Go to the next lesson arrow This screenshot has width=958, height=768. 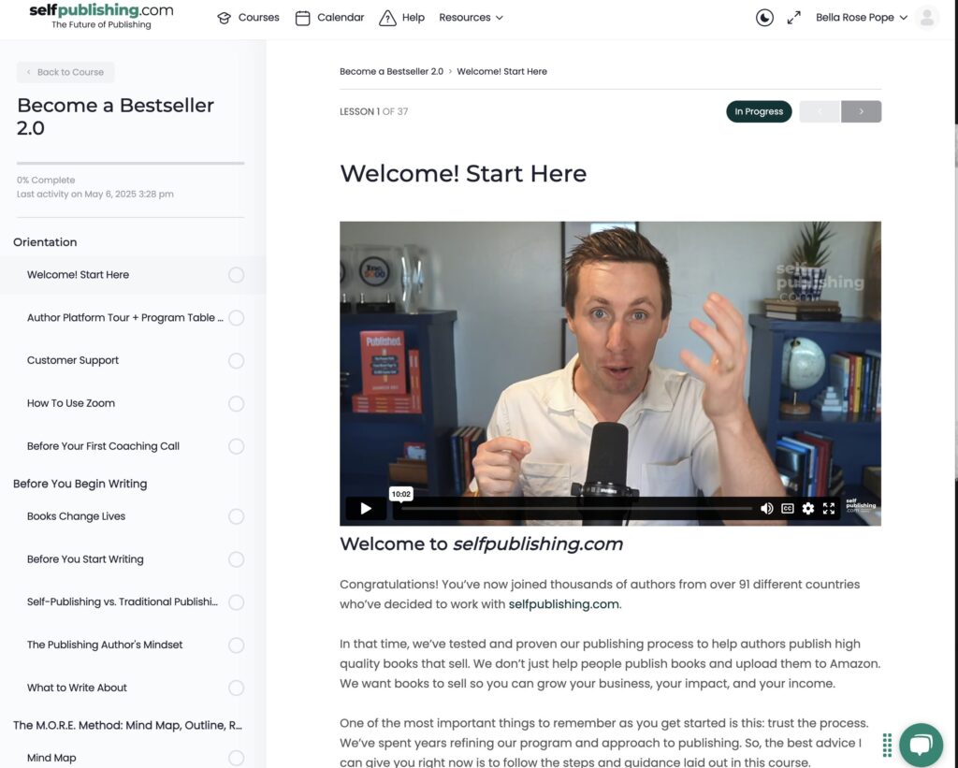point(861,111)
